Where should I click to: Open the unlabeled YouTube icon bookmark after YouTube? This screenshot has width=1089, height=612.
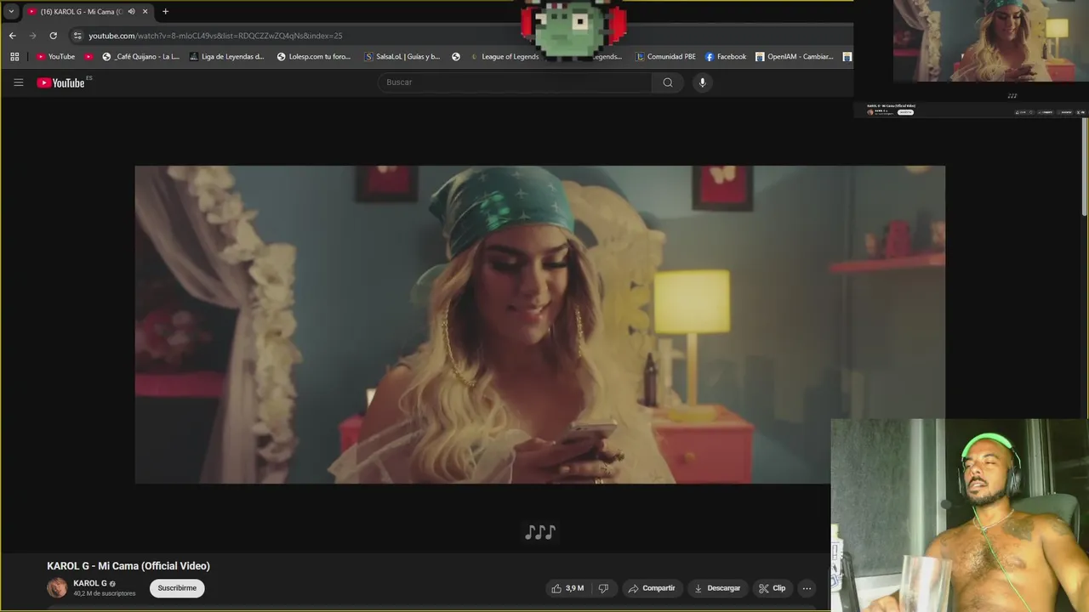point(88,57)
